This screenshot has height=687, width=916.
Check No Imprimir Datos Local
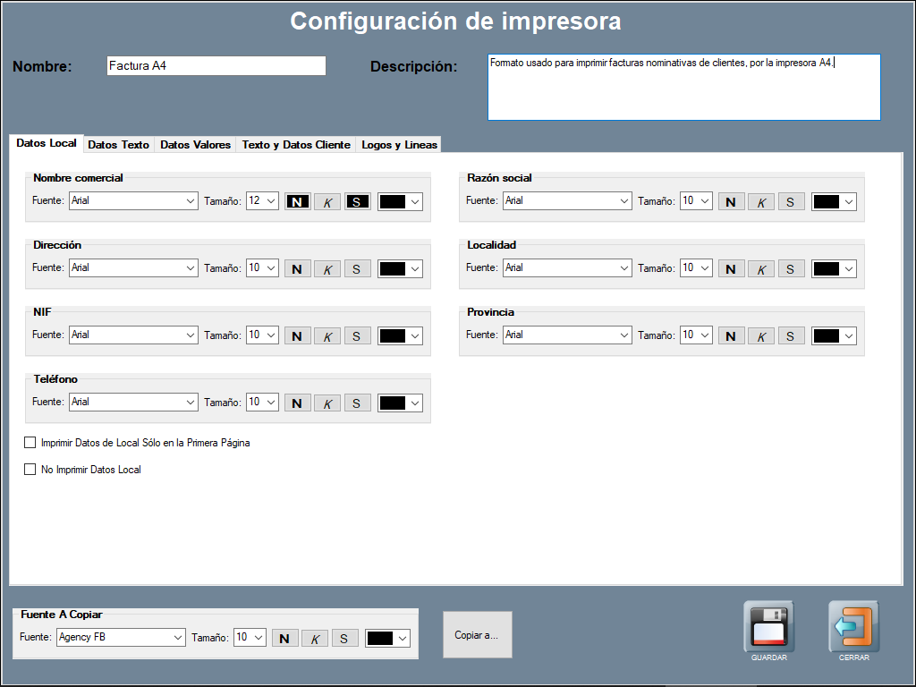pyautogui.click(x=30, y=470)
